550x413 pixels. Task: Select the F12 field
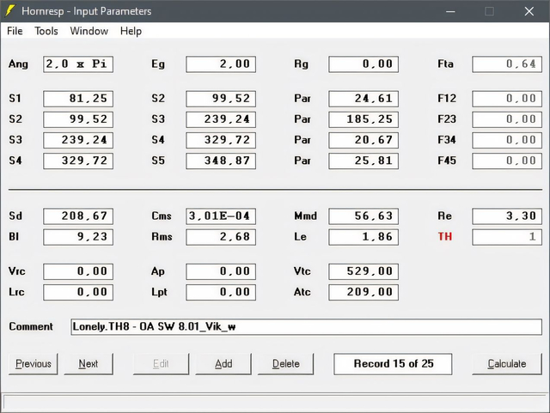[507, 99]
